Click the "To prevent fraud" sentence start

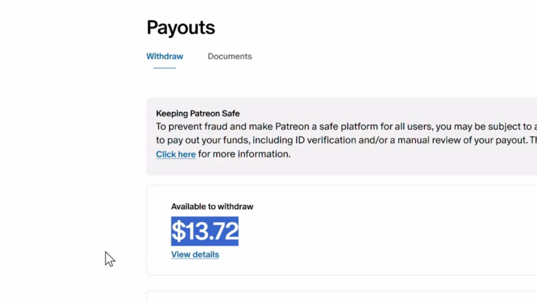click(x=187, y=127)
